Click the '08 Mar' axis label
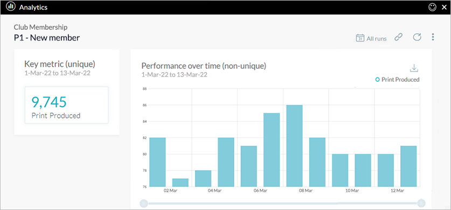This screenshot has height=210, width=451. [306, 191]
